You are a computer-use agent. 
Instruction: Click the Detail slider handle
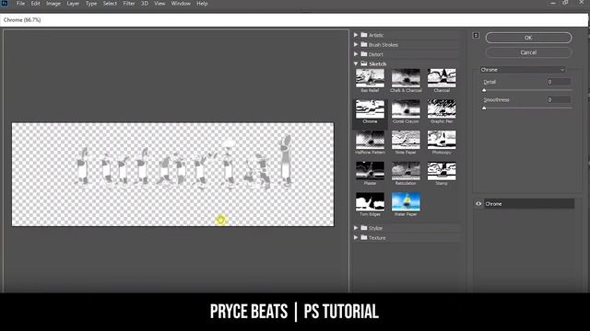click(x=484, y=90)
